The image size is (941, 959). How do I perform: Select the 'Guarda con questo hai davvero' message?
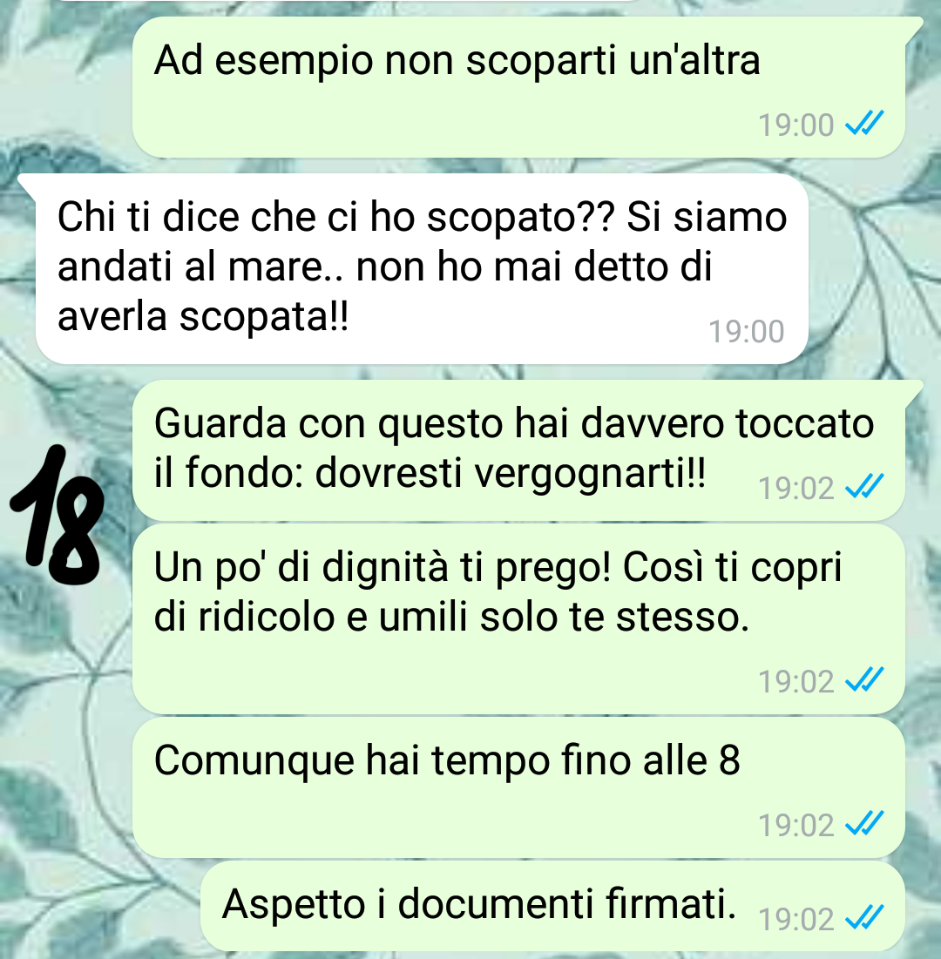coord(518,450)
